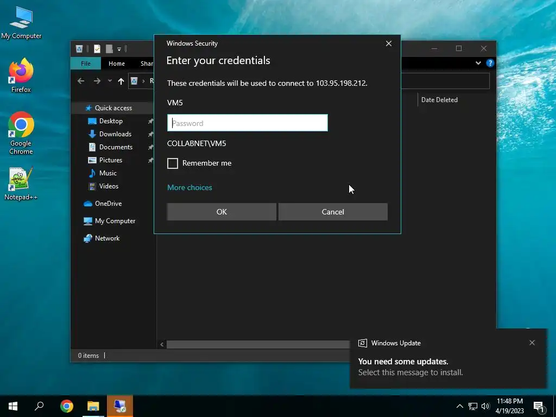Maximize the File Explorer window
This screenshot has width=556, height=417.
[x=459, y=48]
